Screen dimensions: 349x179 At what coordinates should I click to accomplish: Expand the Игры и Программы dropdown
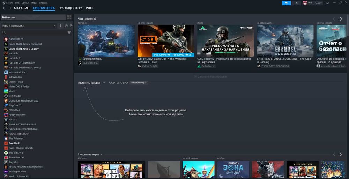29,26
